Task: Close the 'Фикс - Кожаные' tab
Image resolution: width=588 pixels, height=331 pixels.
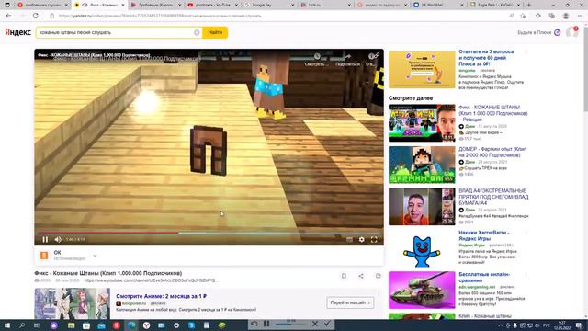Action: pos(122,5)
